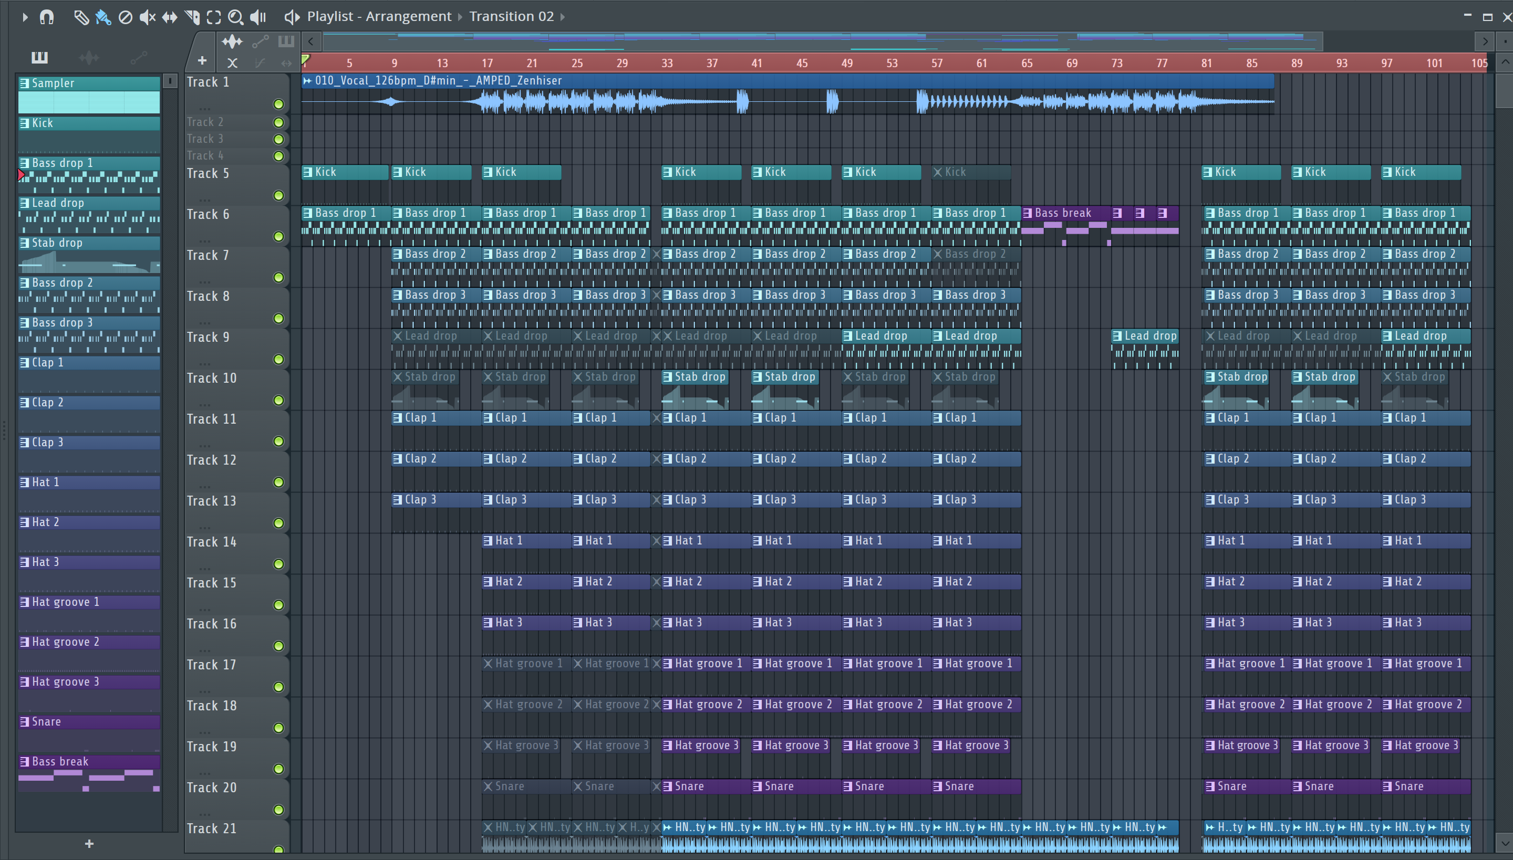Click bar 81 on the timeline ruler
Viewport: 1513px width, 860px height.
[x=1207, y=63]
